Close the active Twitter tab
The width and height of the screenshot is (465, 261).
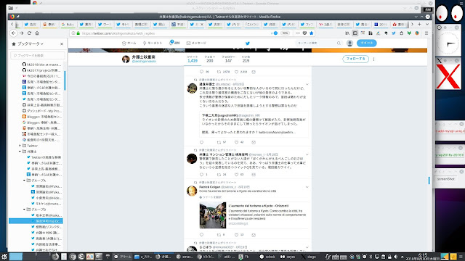[x=202, y=25]
